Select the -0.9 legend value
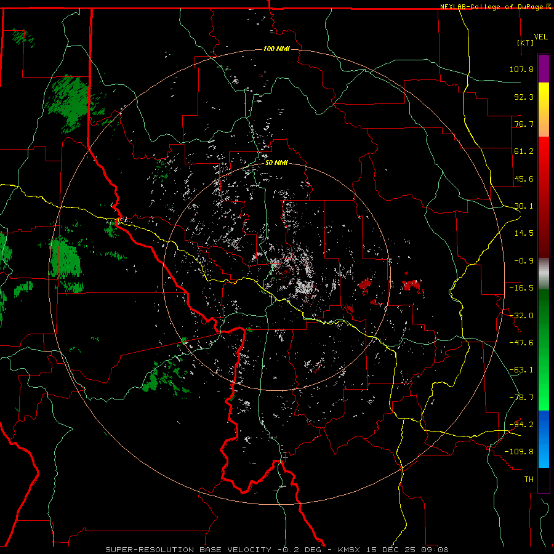The image size is (554, 554). (x=524, y=261)
